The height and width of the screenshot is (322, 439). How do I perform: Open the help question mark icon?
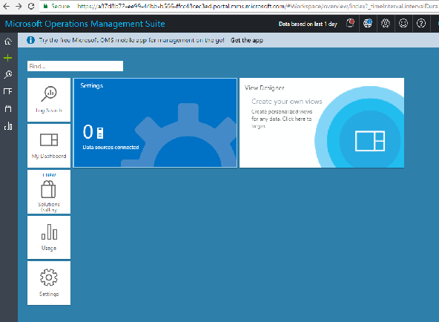point(421,23)
